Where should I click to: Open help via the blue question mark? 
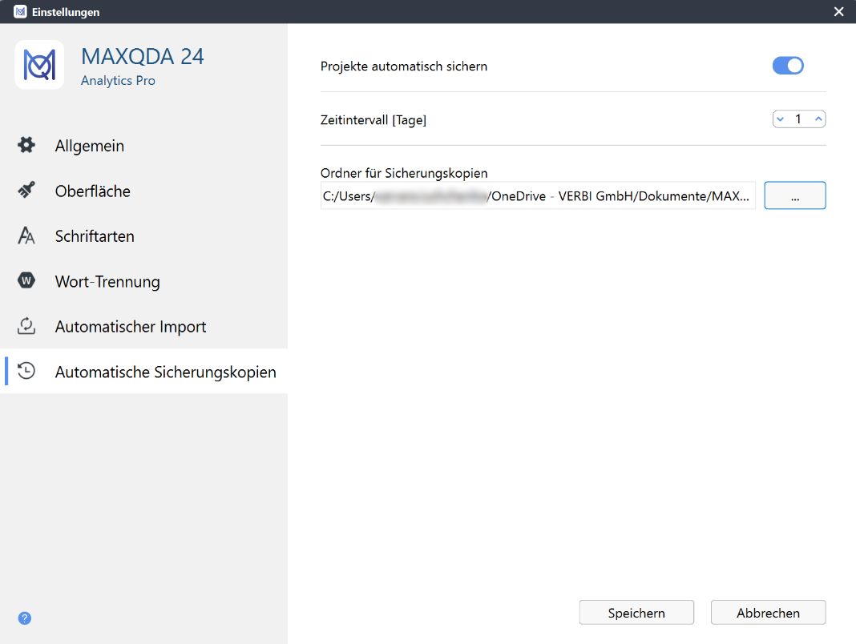coord(25,618)
